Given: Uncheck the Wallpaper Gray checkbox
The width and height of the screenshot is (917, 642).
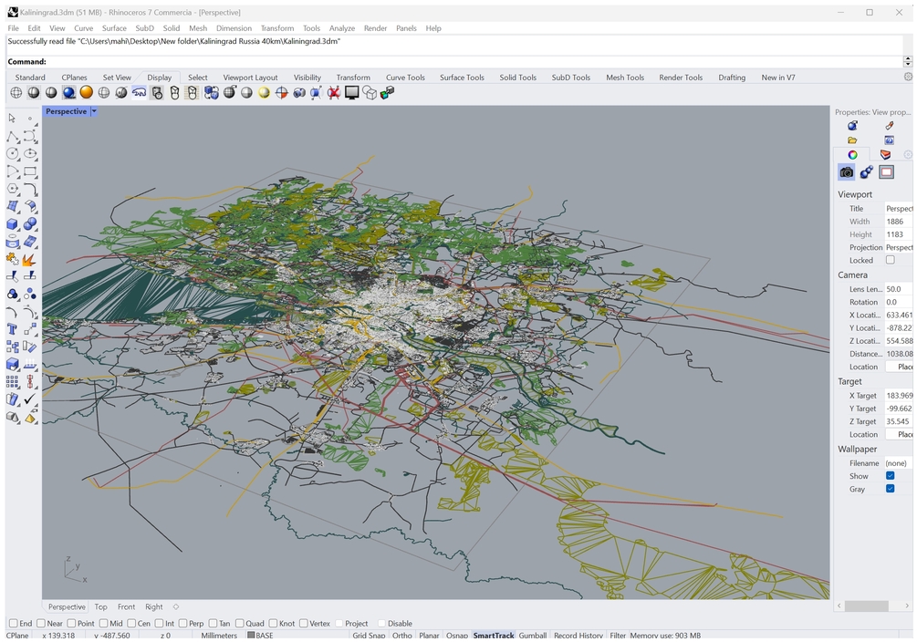Looking at the screenshot, I should pyautogui.click(x=891, y=489).
